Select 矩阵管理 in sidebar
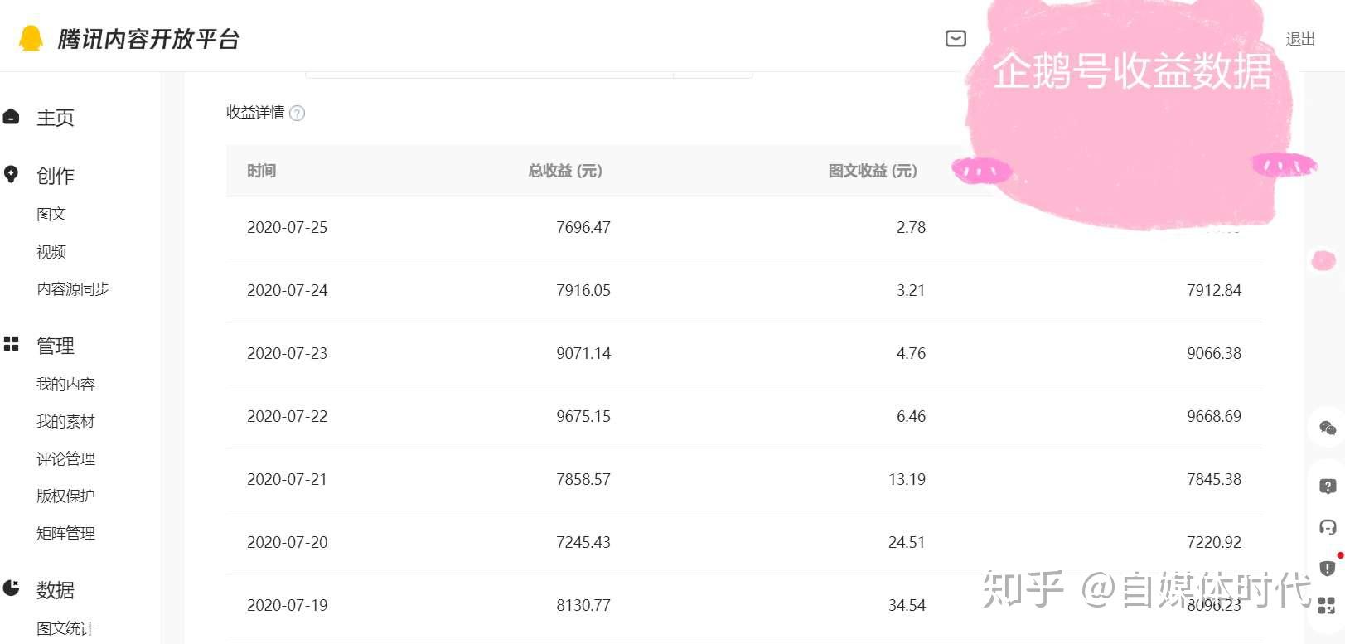This screenshot has width=1345, height=644. pos(65,533)
